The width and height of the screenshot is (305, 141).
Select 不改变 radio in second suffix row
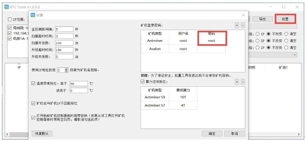(268, 41)
